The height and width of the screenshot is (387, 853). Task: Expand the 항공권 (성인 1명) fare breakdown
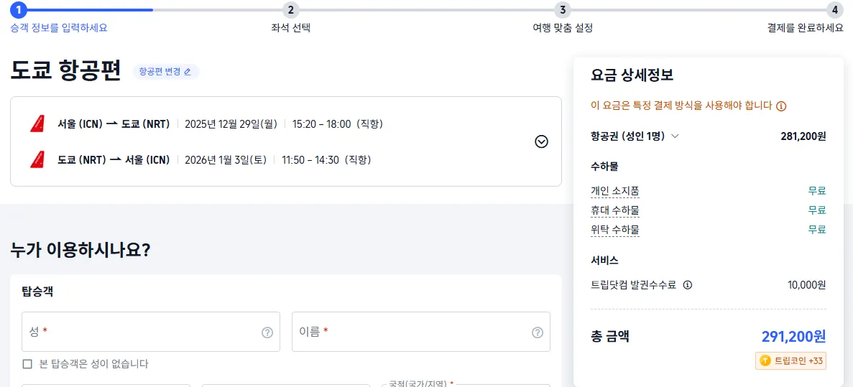pyautogui.click(x=675, y=136)
